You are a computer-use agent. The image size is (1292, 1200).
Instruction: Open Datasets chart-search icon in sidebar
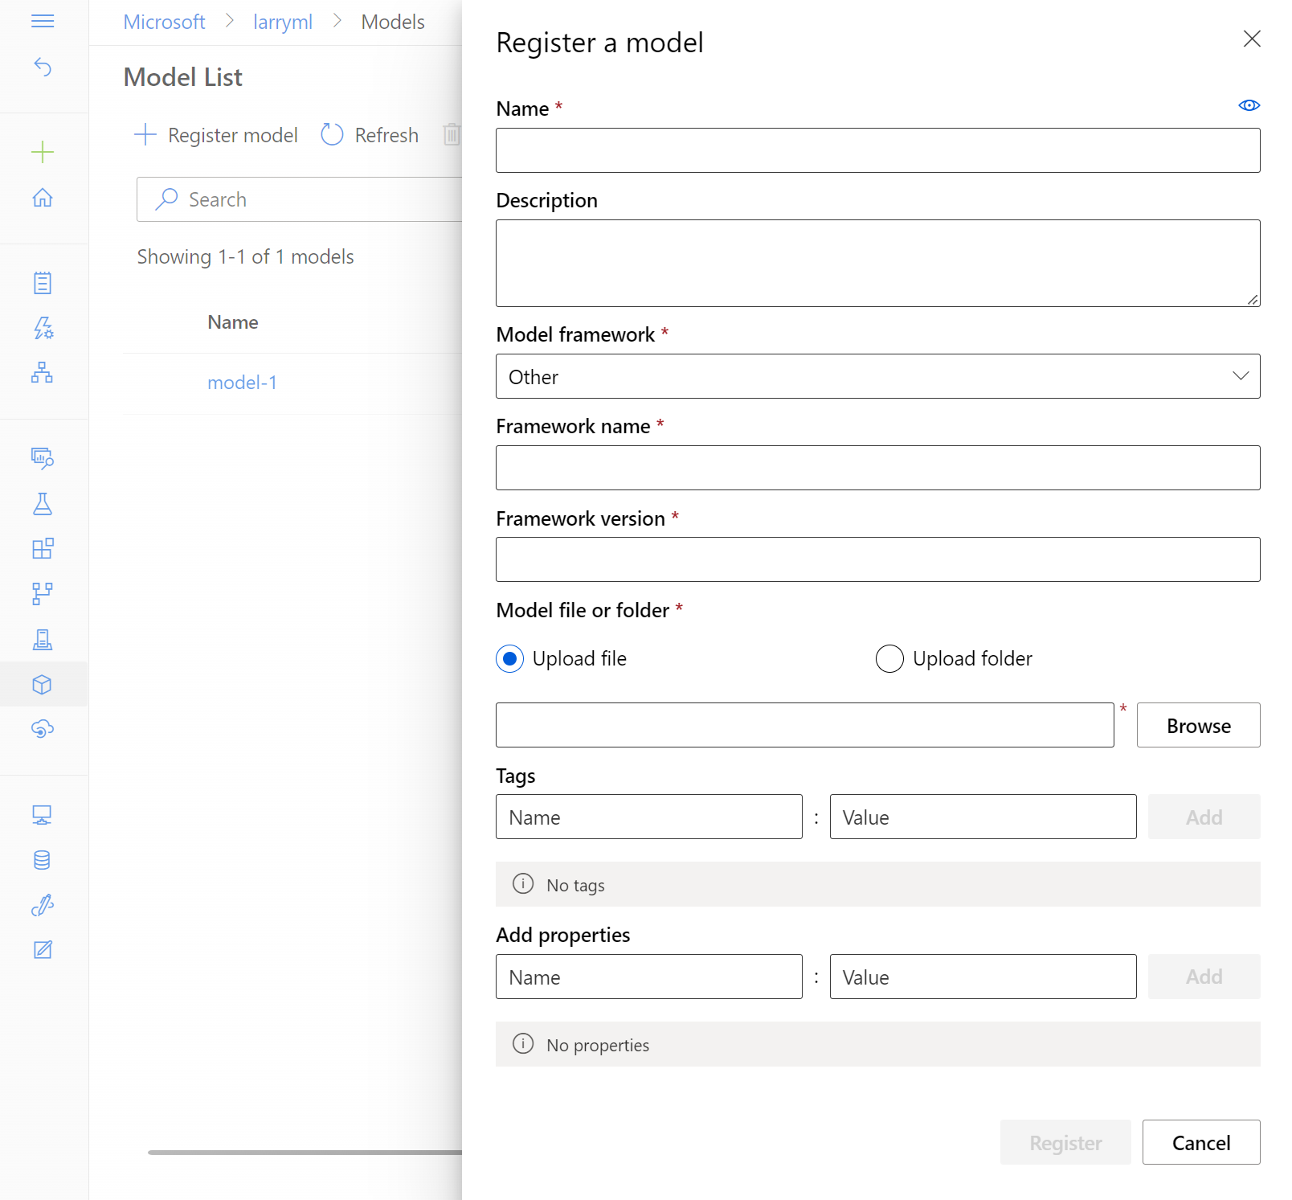(x=43, y=458)
